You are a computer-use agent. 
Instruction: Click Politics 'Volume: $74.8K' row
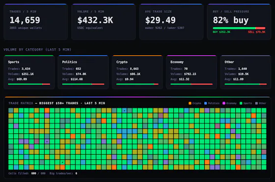(x=74, y=74)
